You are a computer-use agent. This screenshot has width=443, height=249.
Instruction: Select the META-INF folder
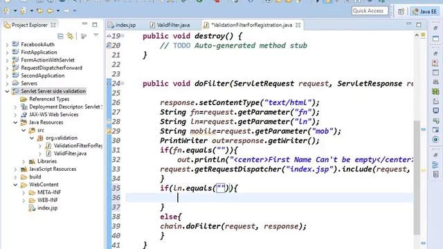[x=49, y=192]
